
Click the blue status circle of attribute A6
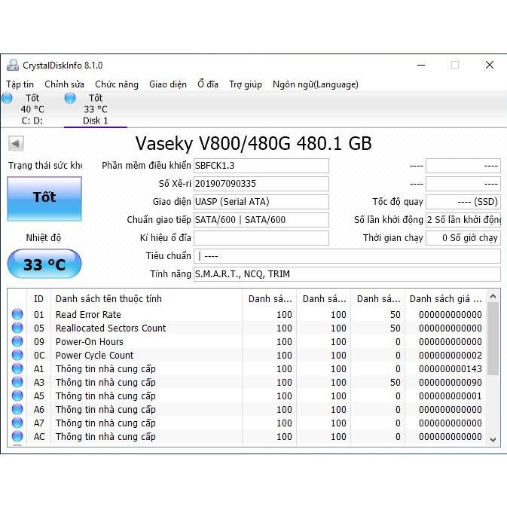pos(17,409)
